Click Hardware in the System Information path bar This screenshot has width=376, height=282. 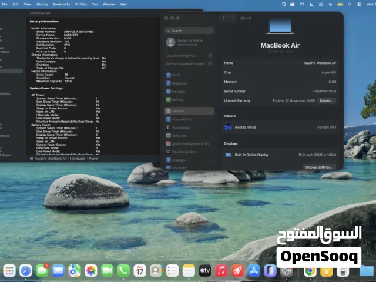pos(78,159)
